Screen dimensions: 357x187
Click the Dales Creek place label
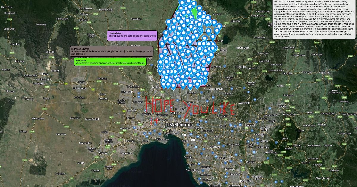click(x=9, y=29)
